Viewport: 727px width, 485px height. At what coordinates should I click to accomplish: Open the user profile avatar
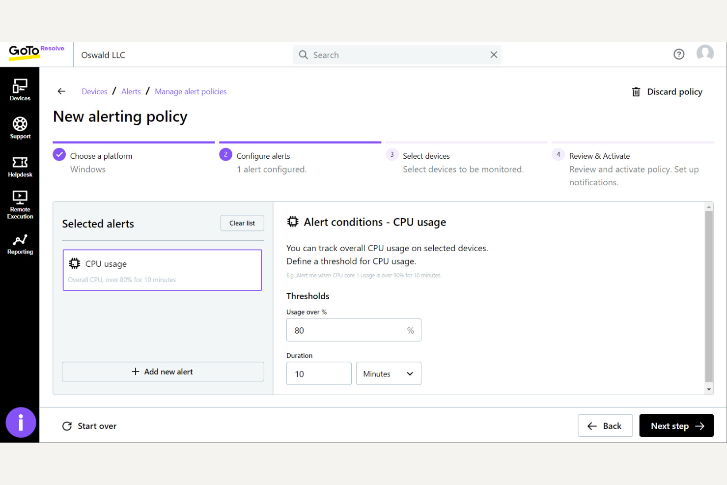tap(705, 53)
